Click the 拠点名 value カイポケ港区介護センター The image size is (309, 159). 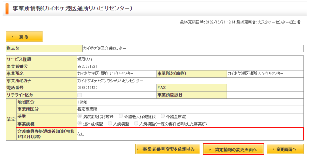104,49
